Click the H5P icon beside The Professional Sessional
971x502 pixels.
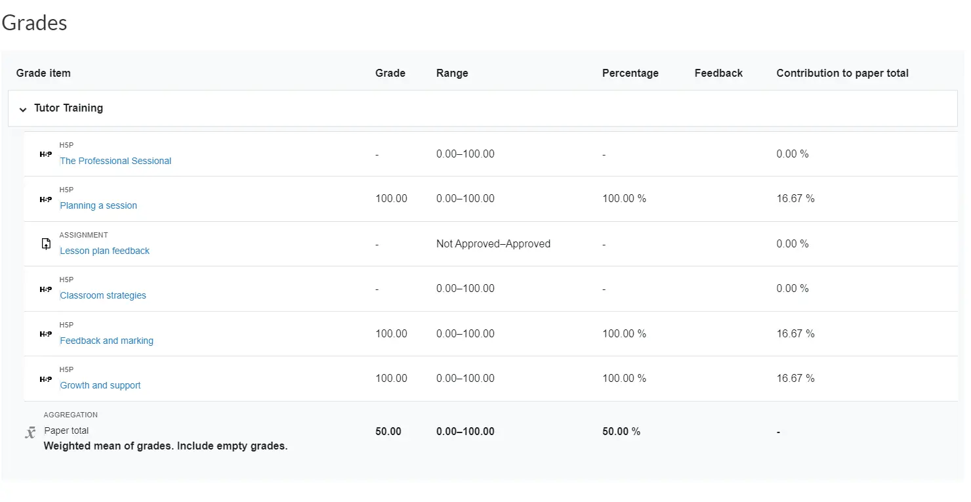[x=45, y=154]
